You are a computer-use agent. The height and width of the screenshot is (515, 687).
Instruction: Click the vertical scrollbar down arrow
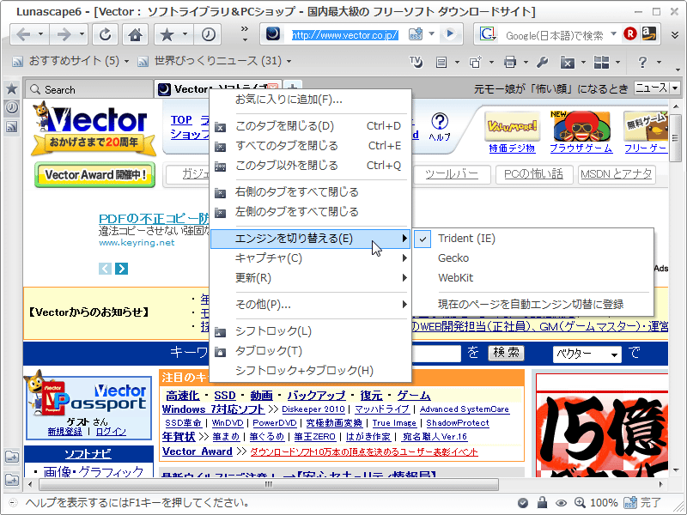[675, 470]
